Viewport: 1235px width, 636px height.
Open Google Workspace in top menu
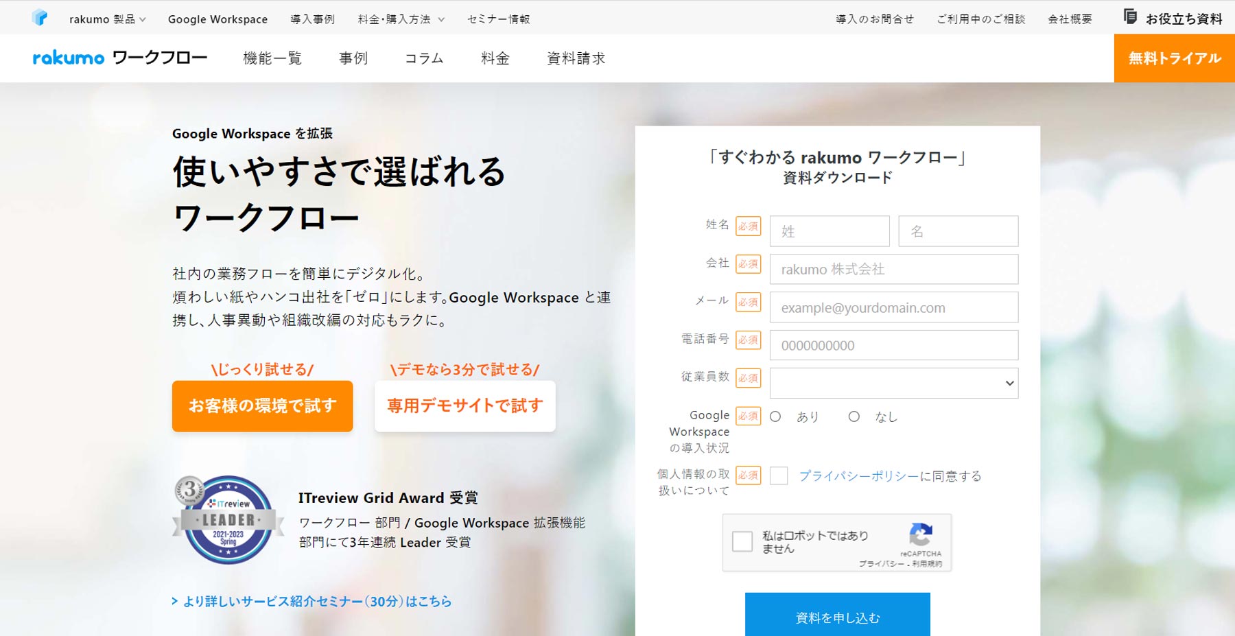pyautogui.click(x=217, y=19)
